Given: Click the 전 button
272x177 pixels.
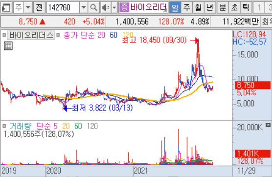Looking at the screenshot, I should (x=39, y=7).
